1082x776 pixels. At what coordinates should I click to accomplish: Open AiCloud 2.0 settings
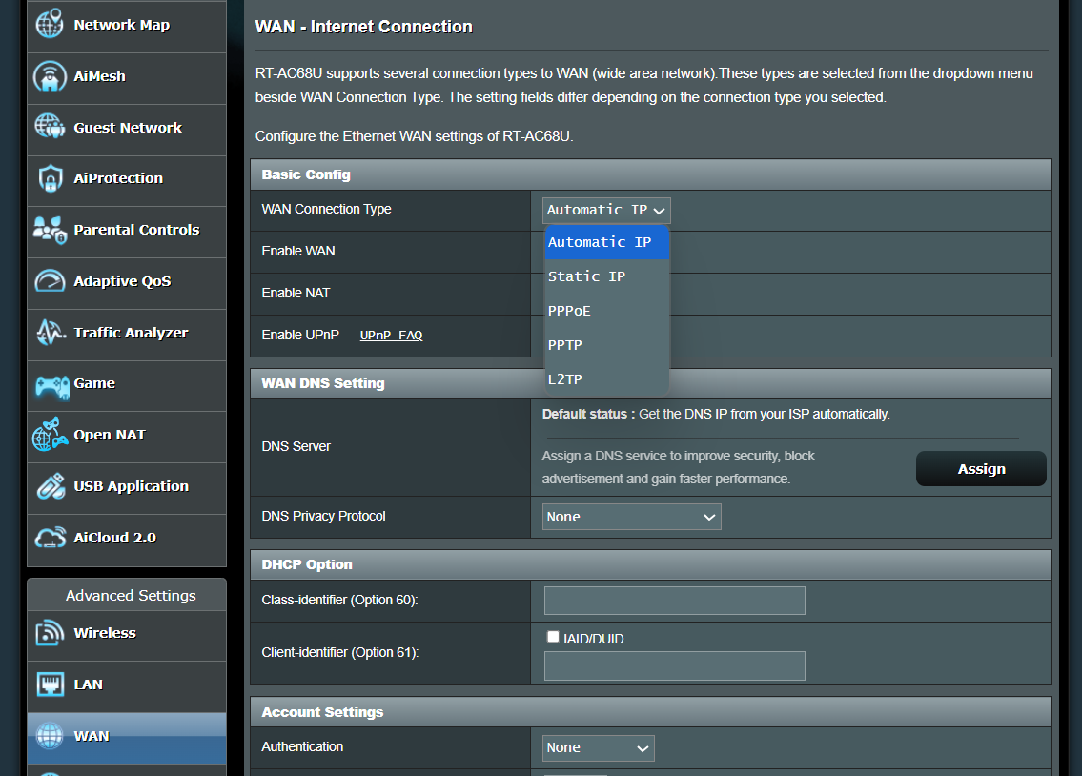pyautogui.click(x=127, y=541)
